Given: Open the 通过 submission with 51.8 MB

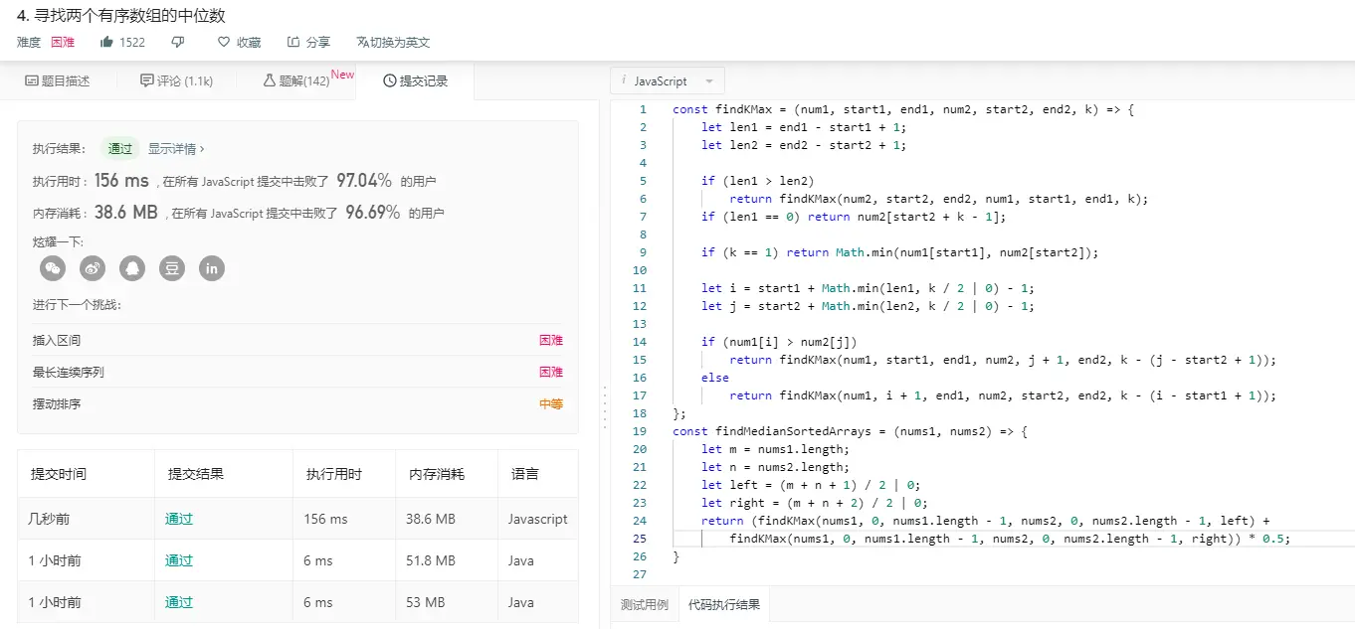Looking at the screenshot, I should 179,560.
